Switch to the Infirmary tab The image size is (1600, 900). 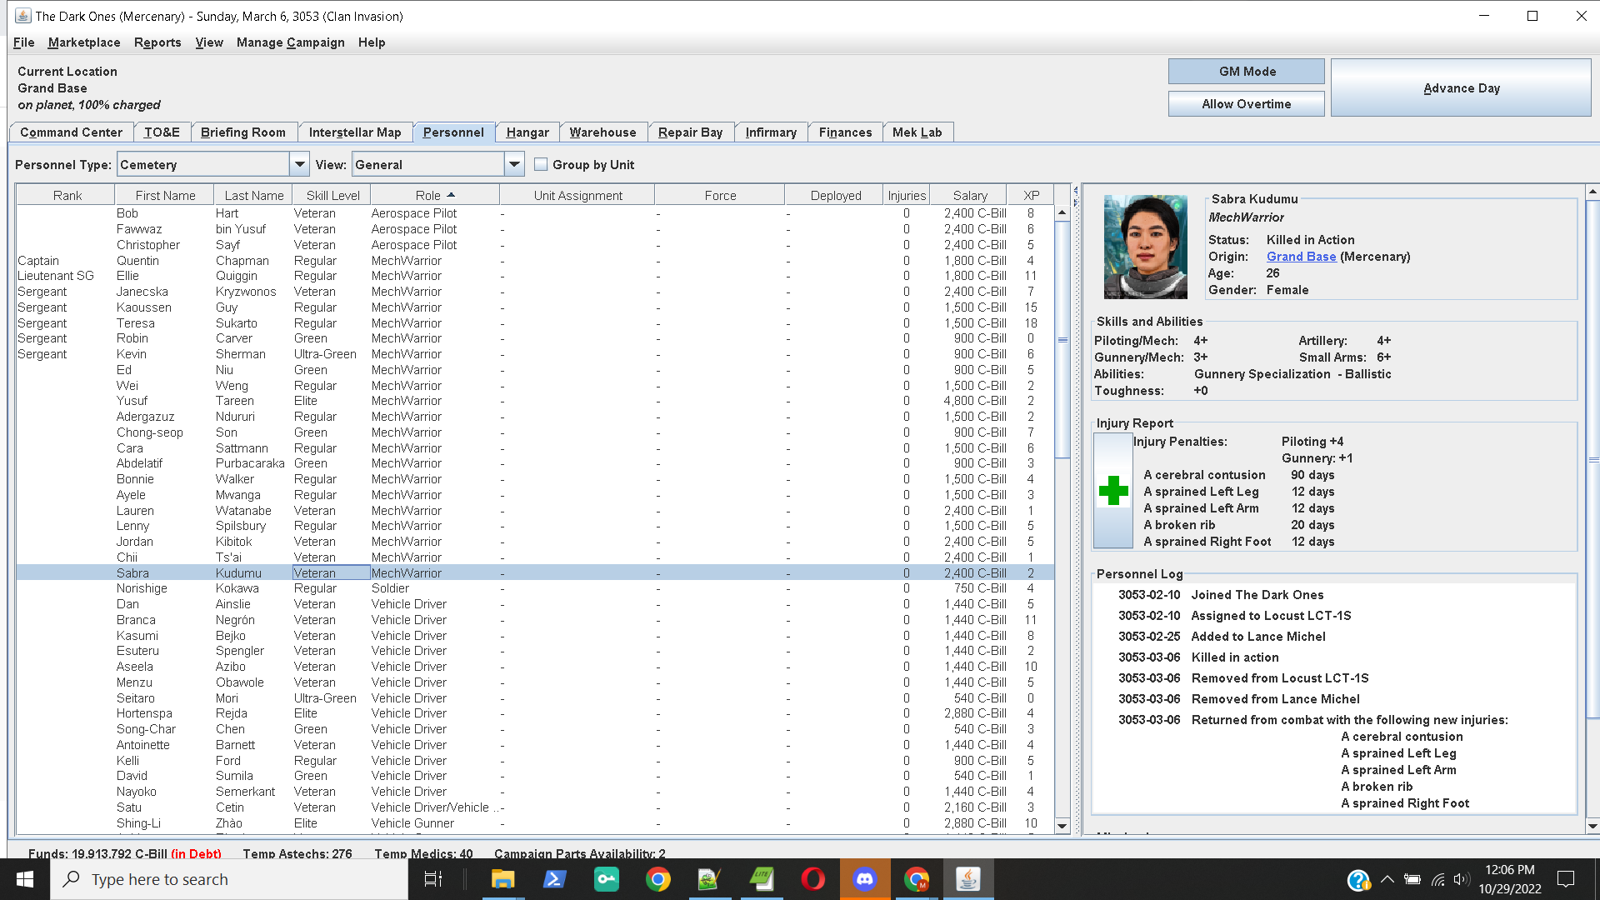[770, 132]
